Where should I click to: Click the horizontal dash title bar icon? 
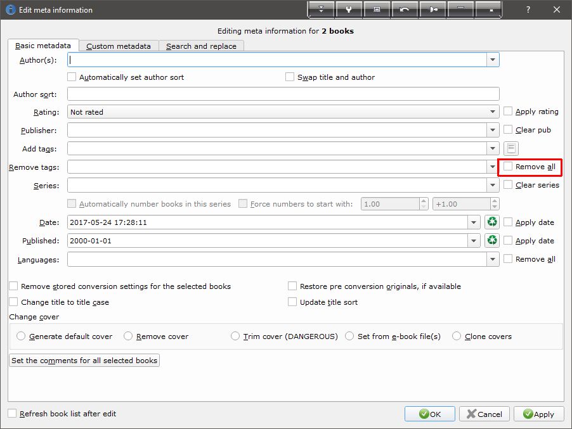coord(461,10)
